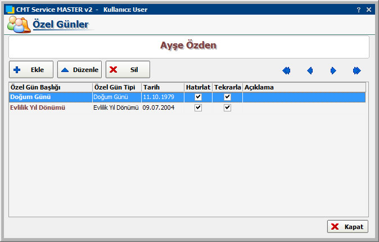379x242 pixels.
Task: Go to previous record arrow
Action: (x=310, y=70)
